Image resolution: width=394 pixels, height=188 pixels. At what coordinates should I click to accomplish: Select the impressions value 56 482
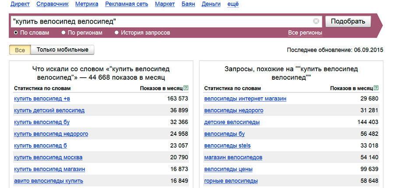369,134
